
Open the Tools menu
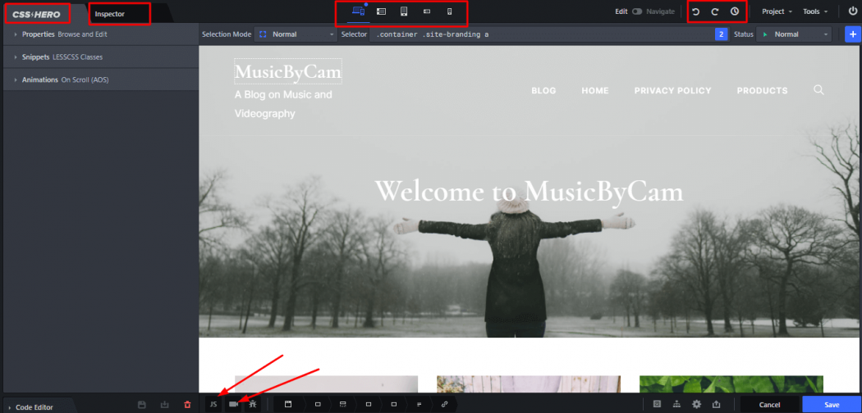[x=814, y=11]
